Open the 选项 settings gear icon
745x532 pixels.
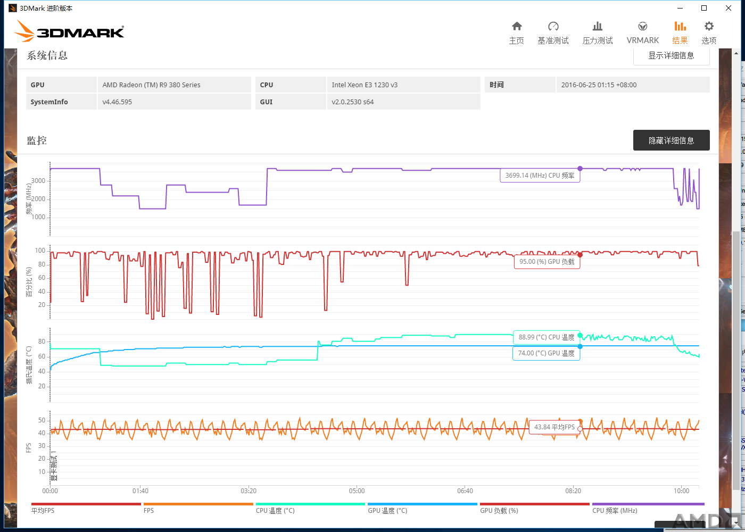(709, 27)
